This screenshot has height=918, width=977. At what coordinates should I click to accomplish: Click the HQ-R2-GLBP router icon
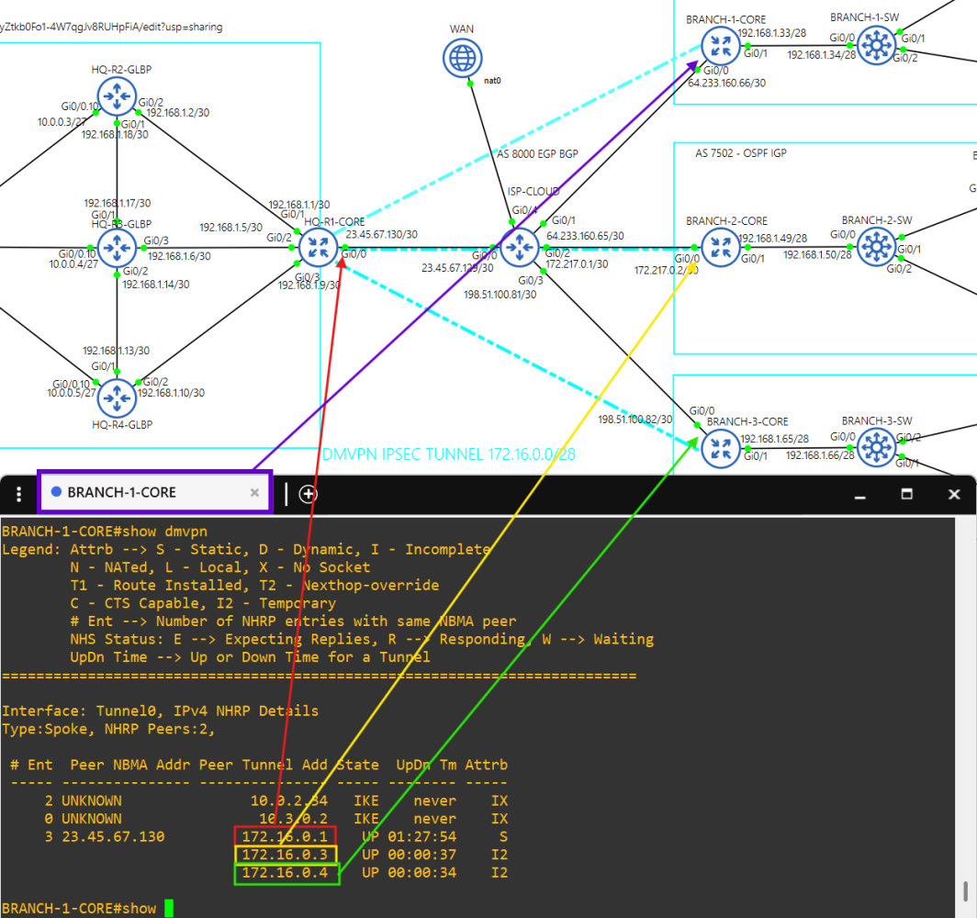(x=117, y=95)
